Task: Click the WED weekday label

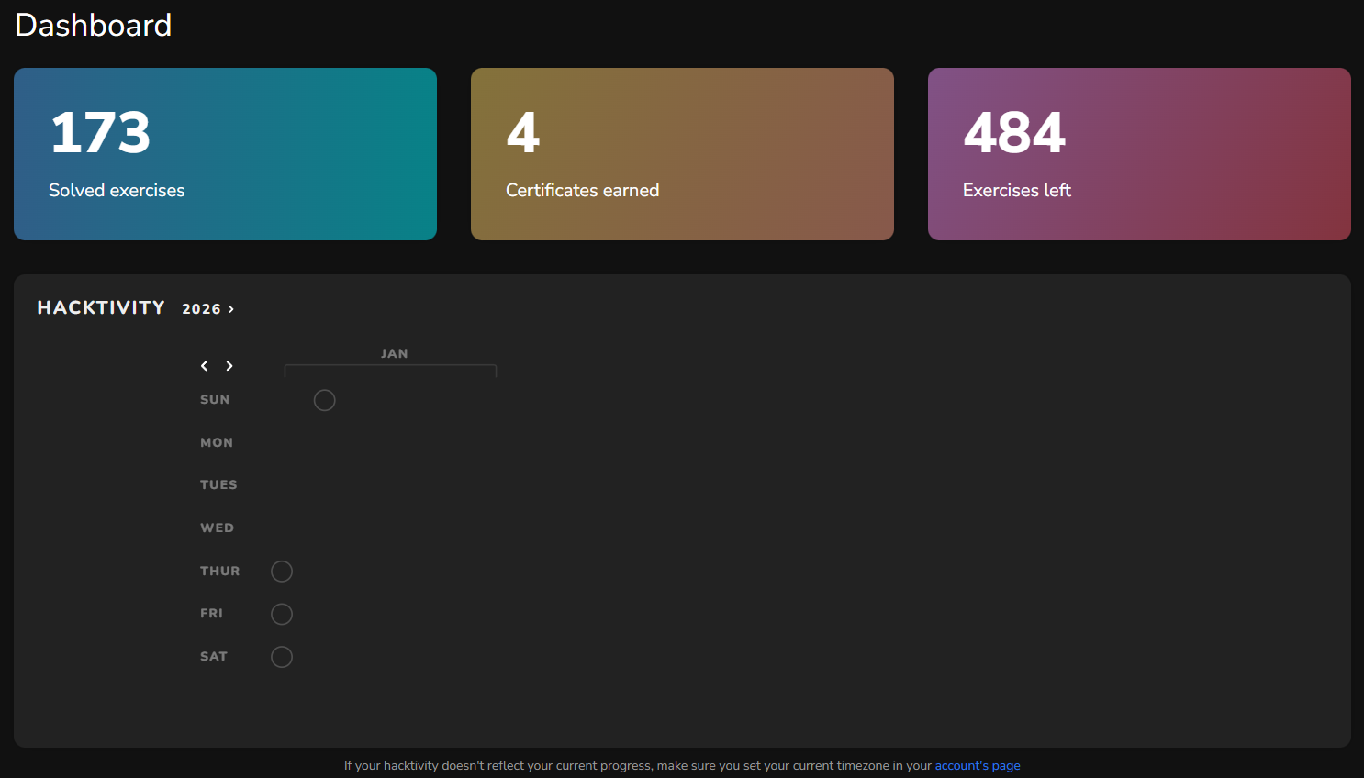Action: tap(217, 528)
